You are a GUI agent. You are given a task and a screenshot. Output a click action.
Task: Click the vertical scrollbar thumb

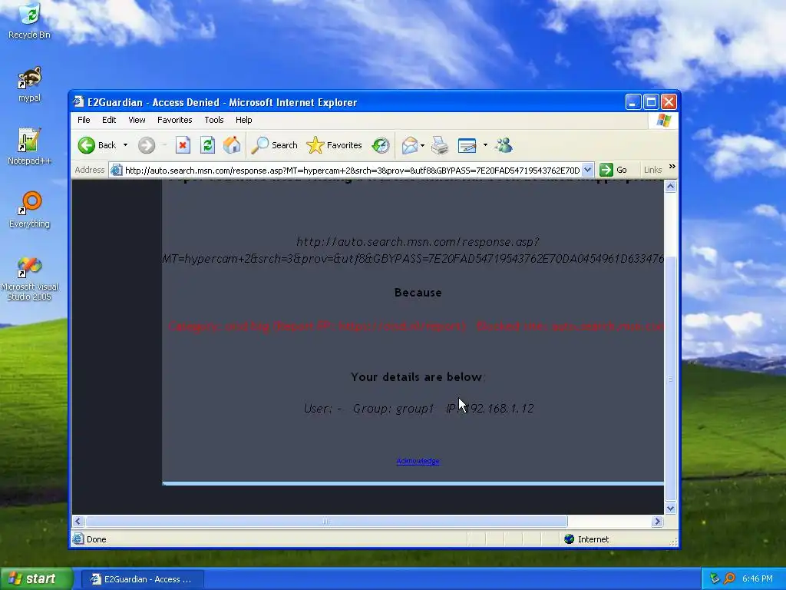pos(670,379)
